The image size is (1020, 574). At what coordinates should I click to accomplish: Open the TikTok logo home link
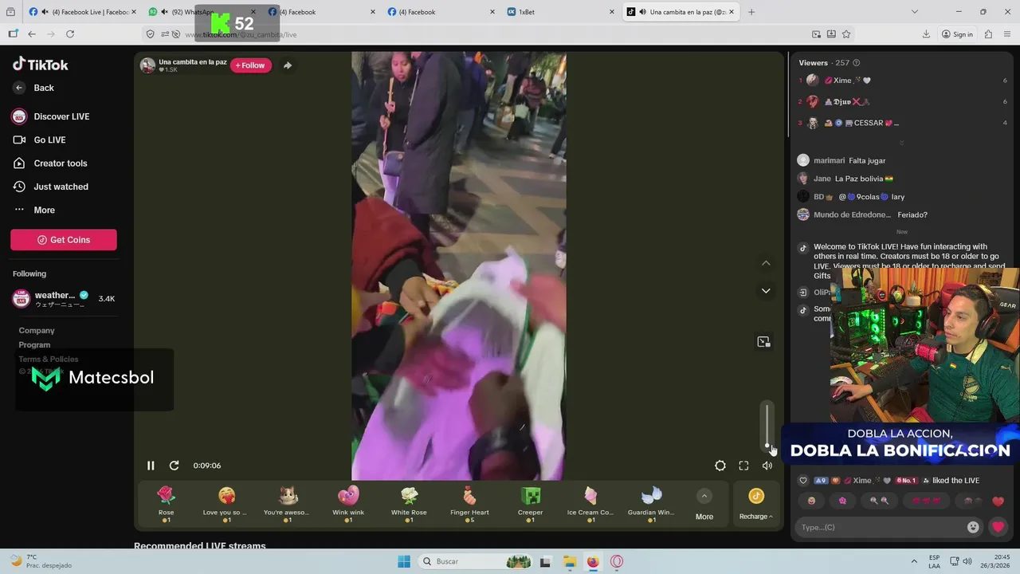click(41, 65)
